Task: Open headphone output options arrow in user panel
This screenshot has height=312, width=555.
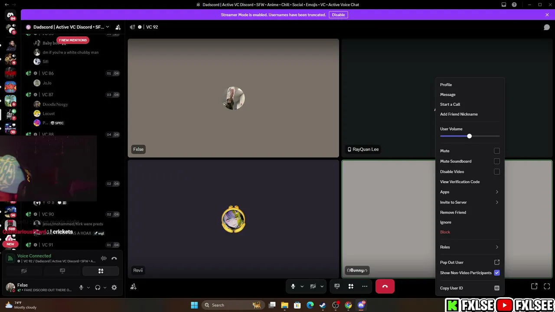Action: click(105, 287)
